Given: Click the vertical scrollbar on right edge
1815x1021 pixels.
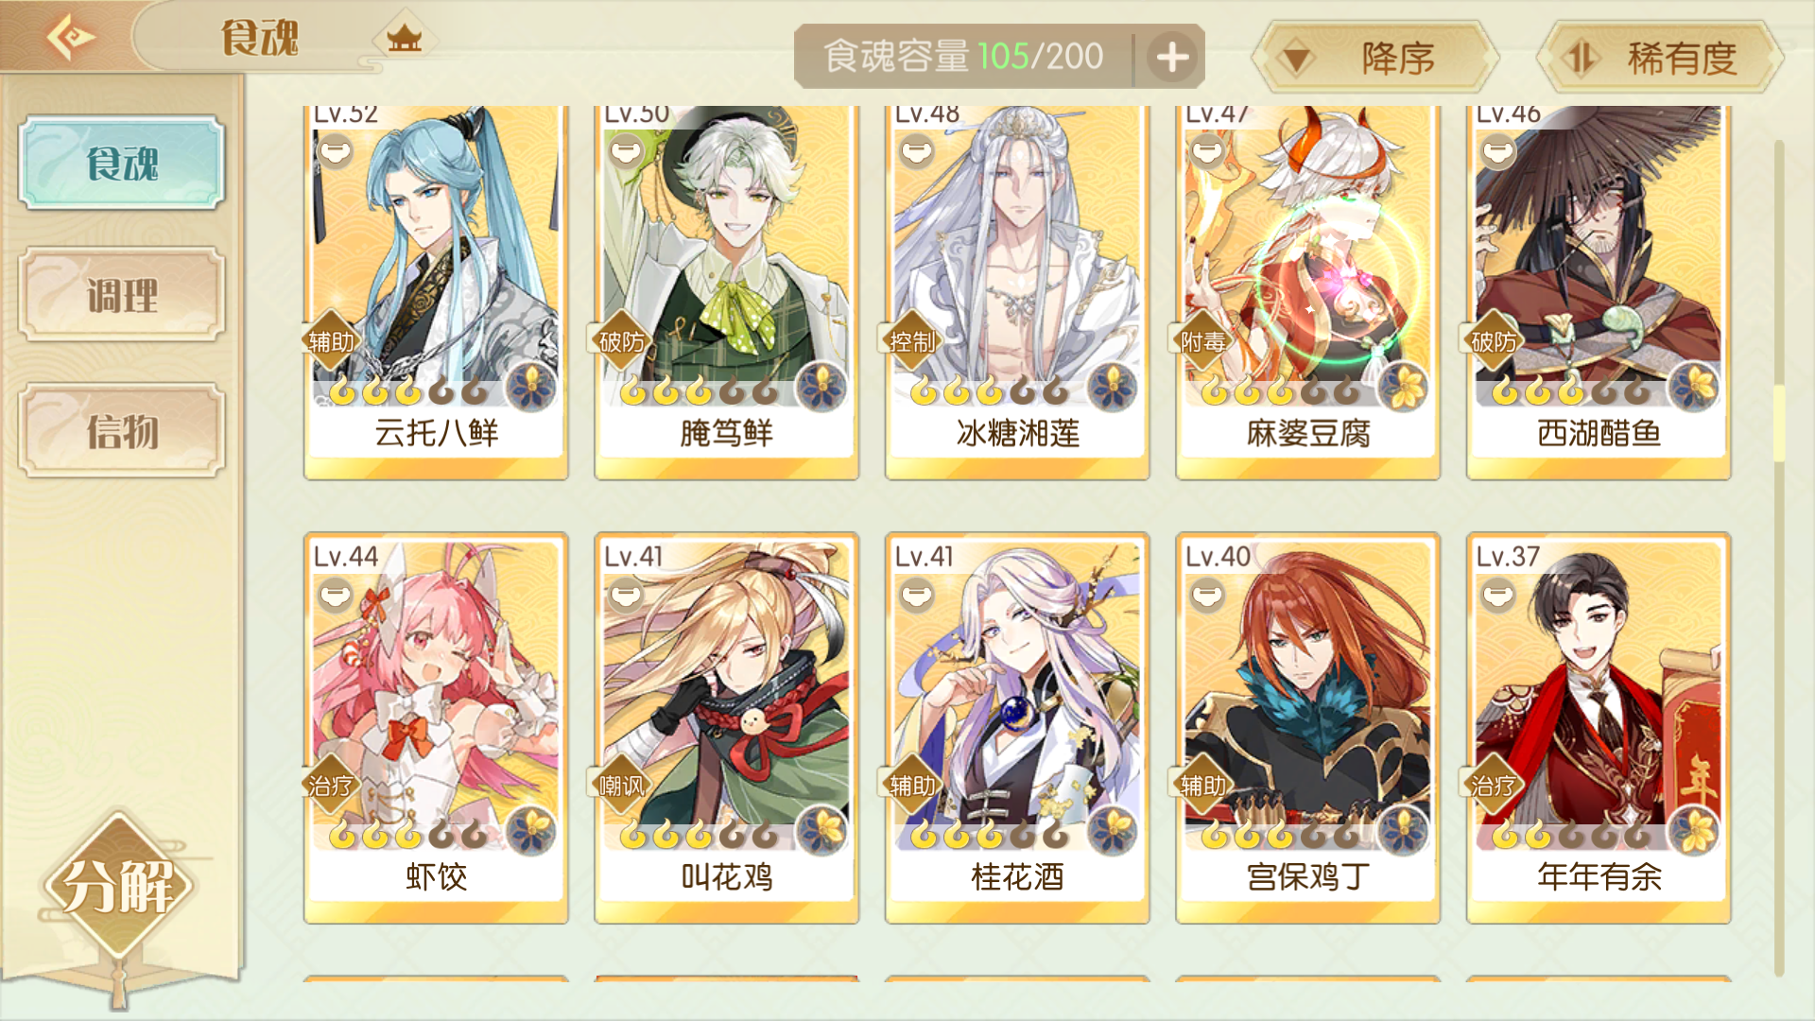Looking at the screenshot, I should (1778, 558).
